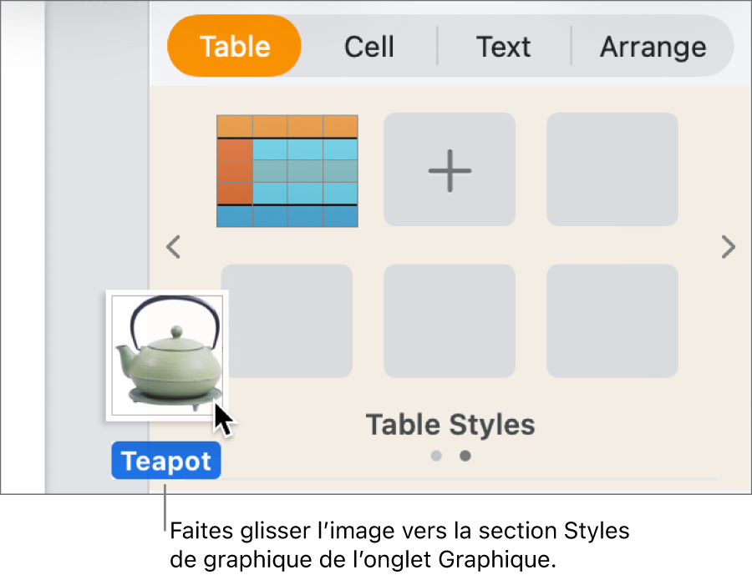Click the Table Styles heading
Viewport: 752px width, 575px height.
pyautogui.click(x=450, y=425)
